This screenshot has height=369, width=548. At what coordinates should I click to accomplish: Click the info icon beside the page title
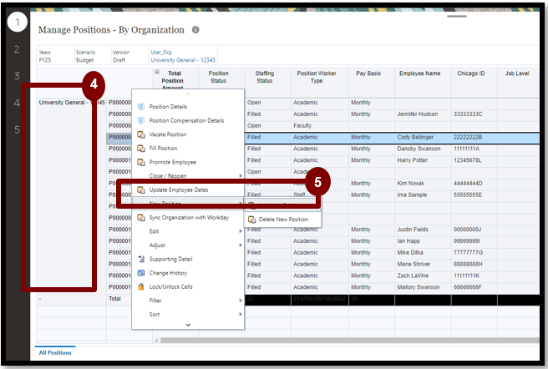195,30
